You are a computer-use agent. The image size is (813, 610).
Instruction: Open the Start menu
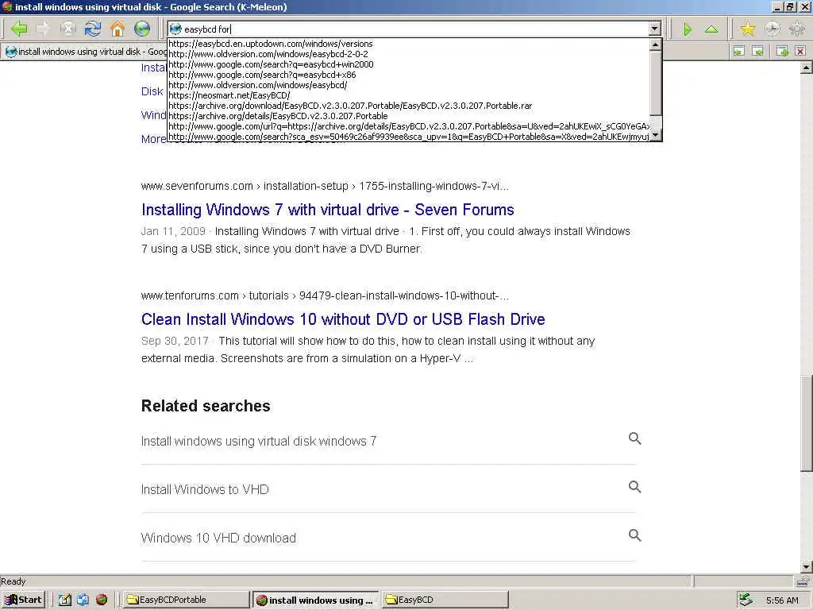[23, 600]
